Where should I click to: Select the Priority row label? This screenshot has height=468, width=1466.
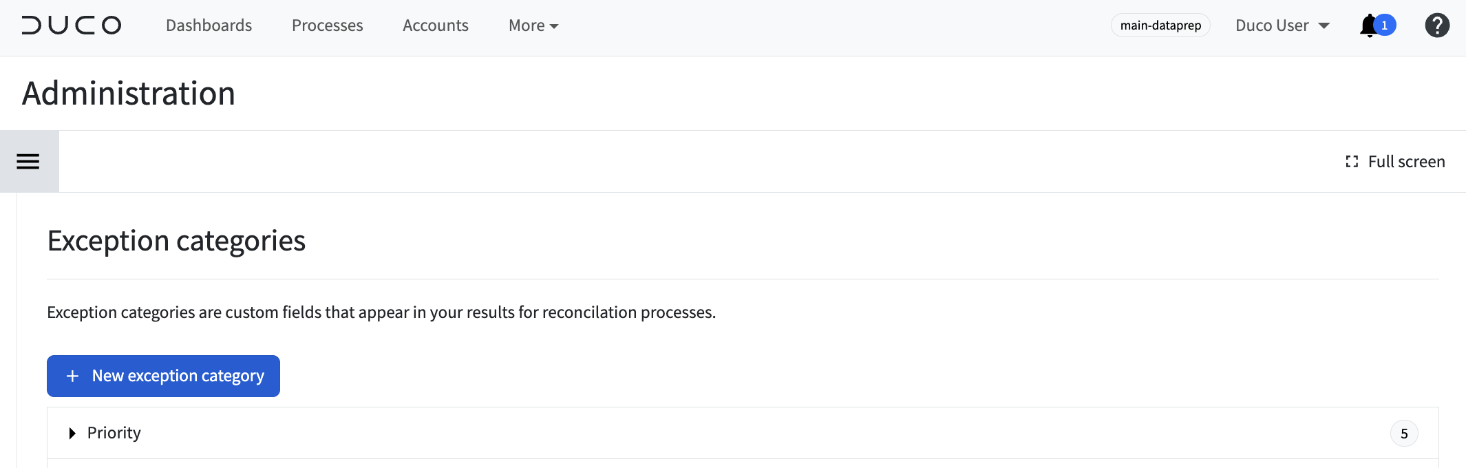[114, 433]
